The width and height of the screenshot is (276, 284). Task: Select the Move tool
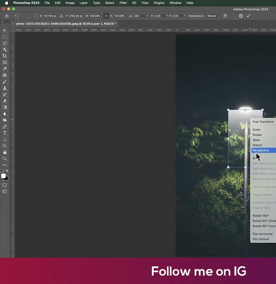(5, 30)
